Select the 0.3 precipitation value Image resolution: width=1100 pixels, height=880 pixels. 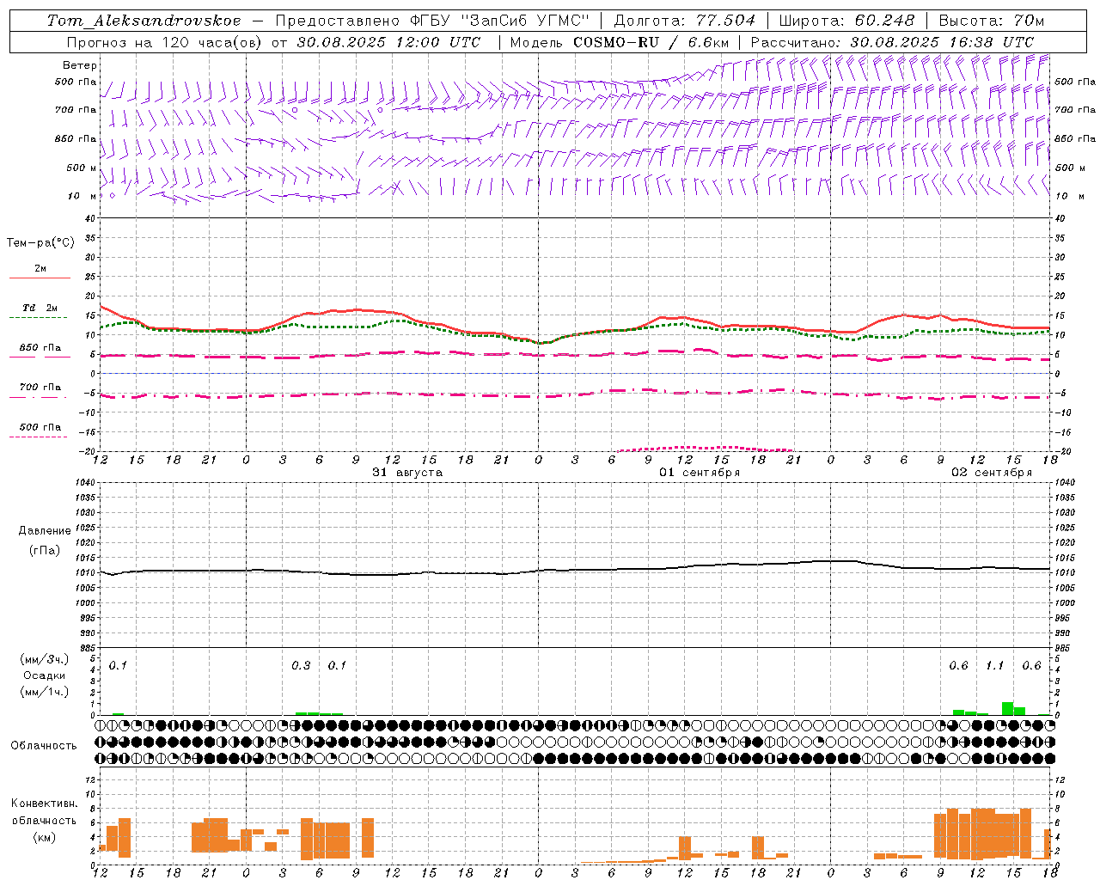[x=301, y=665]
